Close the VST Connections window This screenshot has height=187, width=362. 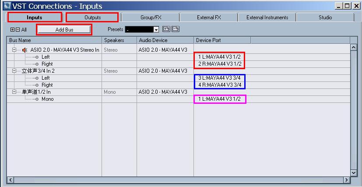(x=356, y=6)
